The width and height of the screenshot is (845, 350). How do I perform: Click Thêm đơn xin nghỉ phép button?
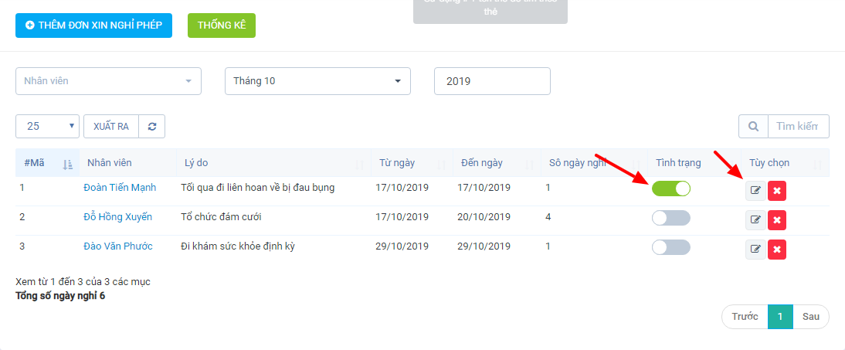pos(93,25)
